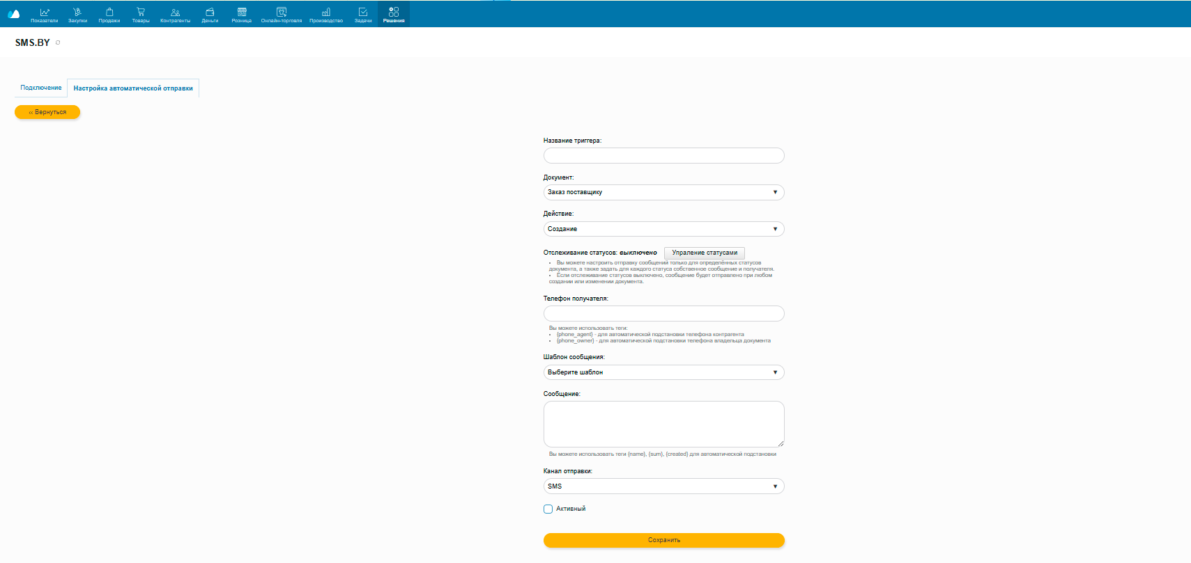Select the Настройка автоматической отправки tab
1191x563 pixels.
133,88
